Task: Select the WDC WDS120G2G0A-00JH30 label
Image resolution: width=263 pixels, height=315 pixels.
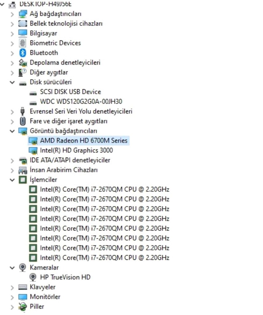Action: point(81,102)
